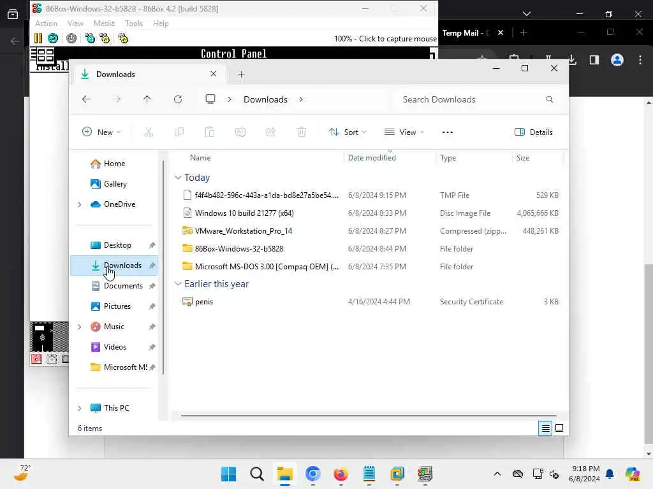Open the See more ellipsis menu

click(x=447, y=132)
